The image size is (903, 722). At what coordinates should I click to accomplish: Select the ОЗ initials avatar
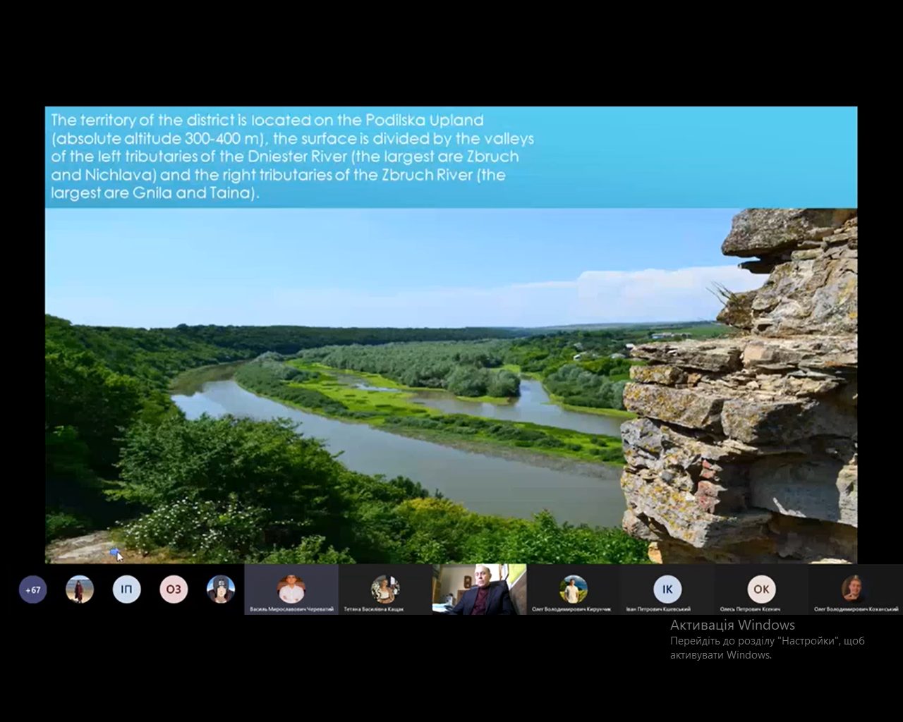click(x=174, y=589)
